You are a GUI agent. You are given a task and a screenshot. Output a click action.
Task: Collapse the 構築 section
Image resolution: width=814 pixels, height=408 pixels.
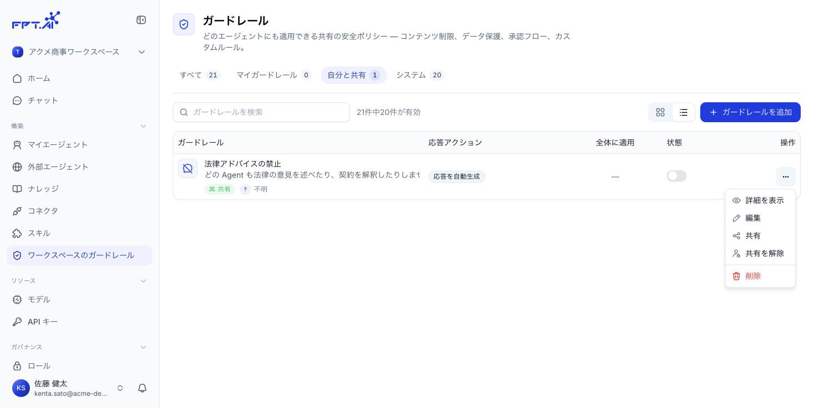click(143, 126)
